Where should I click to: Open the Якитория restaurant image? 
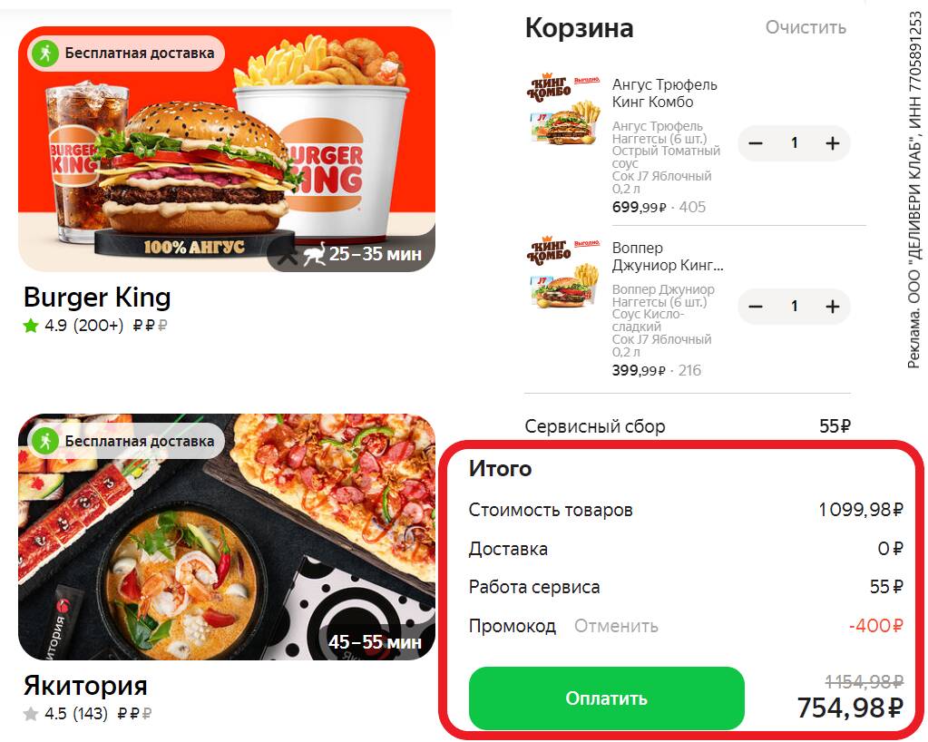(x=227, y=537)
